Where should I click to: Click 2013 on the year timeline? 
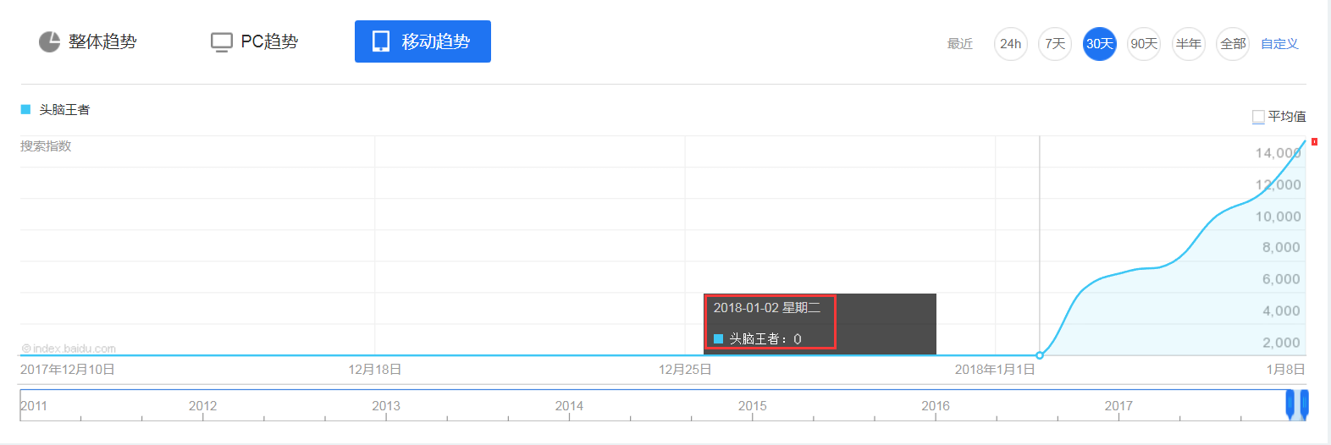[x=386, y=406]
